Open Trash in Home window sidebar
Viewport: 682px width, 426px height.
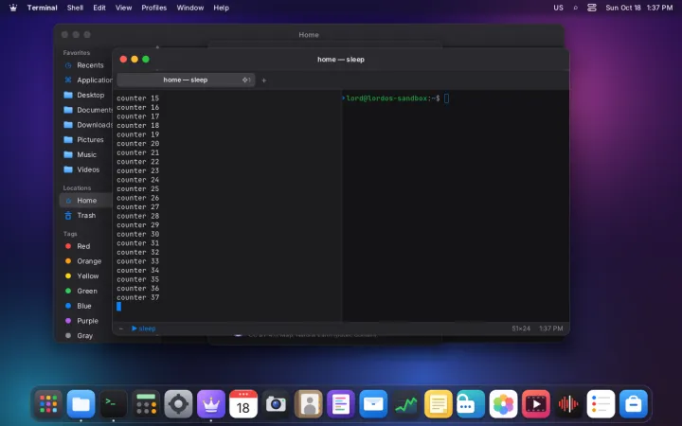click(x=86, y=215)
